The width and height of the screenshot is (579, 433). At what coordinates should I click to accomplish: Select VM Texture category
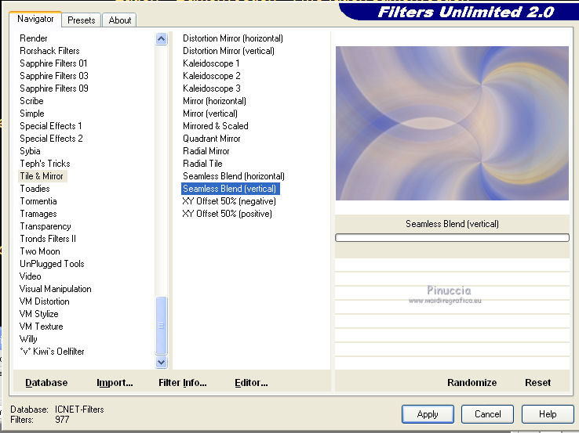coord(42,327)
